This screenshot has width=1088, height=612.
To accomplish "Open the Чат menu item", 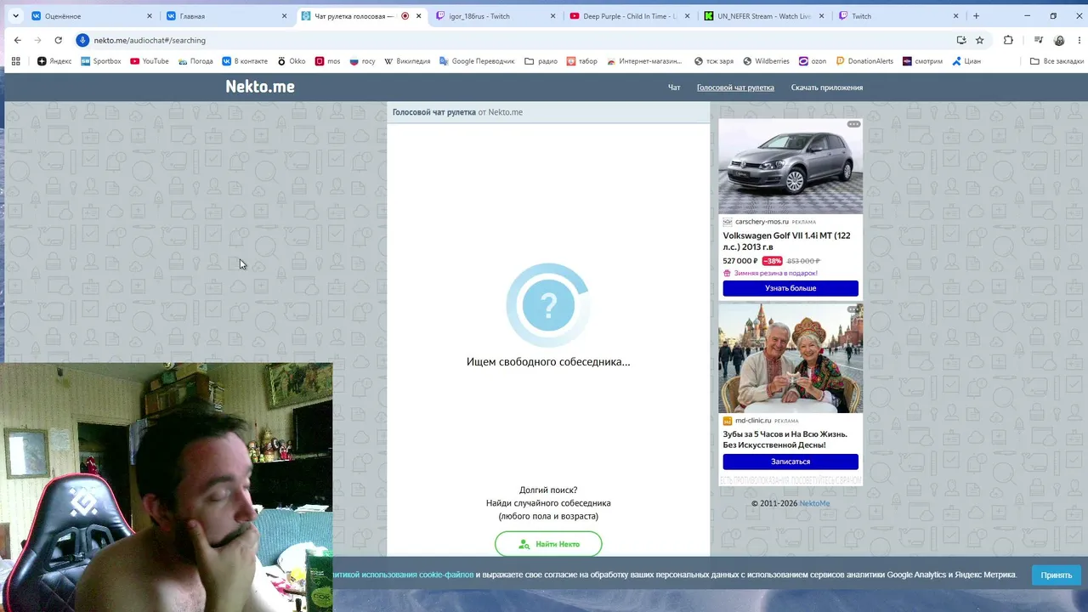I will click(x=674, y=88).
